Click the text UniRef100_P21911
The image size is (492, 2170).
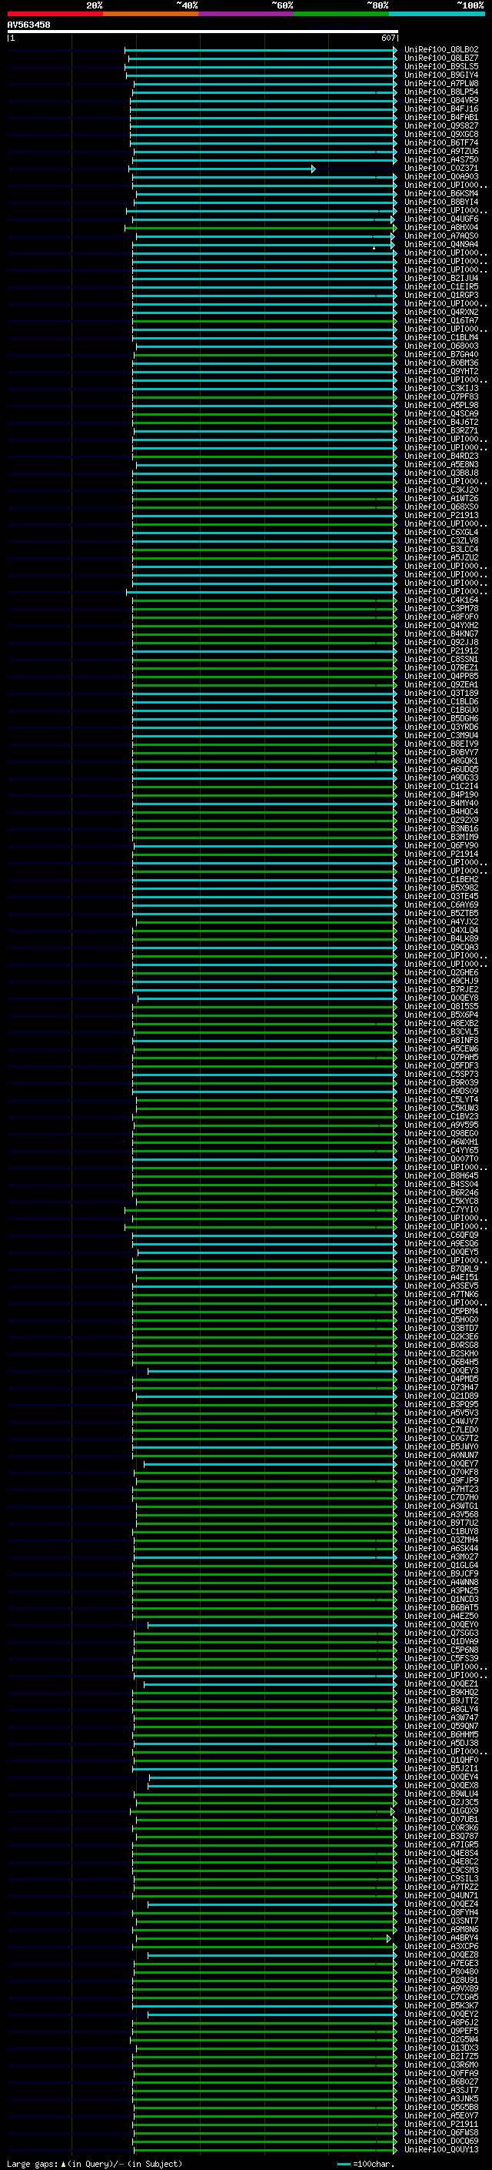[x=441, y=2125]
